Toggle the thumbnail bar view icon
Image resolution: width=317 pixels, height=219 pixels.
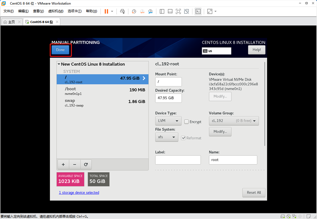pyautogui.click(x=170, y=11)
